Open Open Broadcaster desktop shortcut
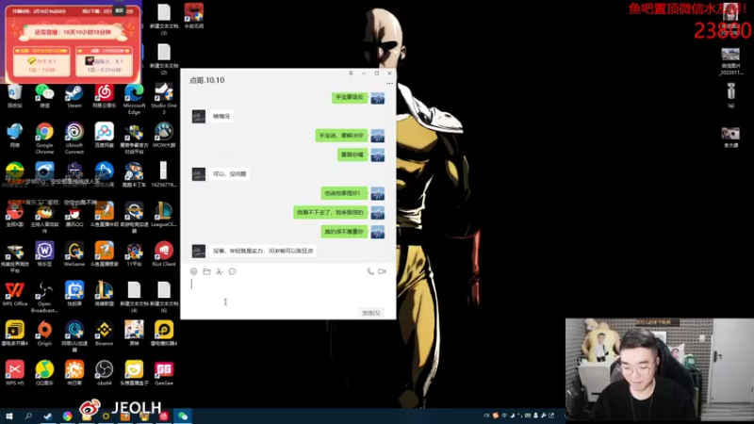The image size is (754, 424). click(x=44, y=297)
